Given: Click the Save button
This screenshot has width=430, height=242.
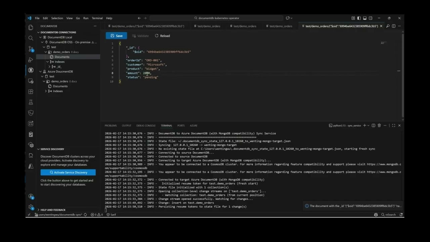Looking at the screenshot, I should click(117, 36).
